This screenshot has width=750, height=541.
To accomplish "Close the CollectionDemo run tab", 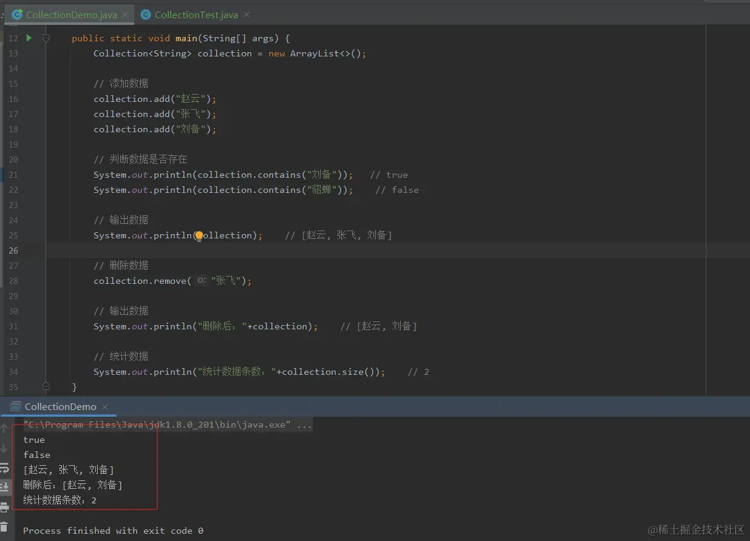I will [x=104, y=407].
